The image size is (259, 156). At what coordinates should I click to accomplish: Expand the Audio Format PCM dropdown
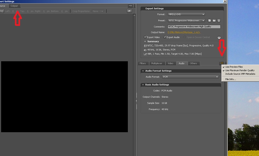point(190,77)
